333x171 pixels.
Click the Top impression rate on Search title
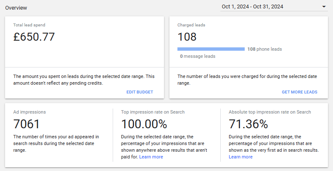153,112
